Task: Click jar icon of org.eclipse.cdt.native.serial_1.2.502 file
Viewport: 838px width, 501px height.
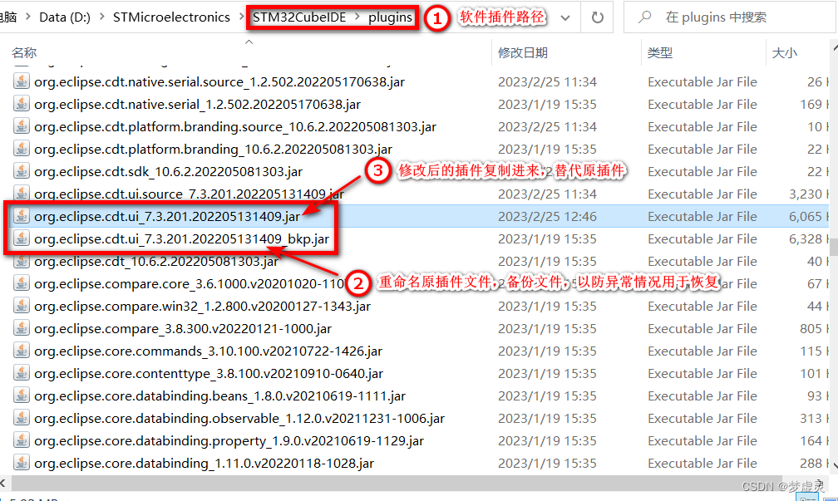Action: [22, 104]
